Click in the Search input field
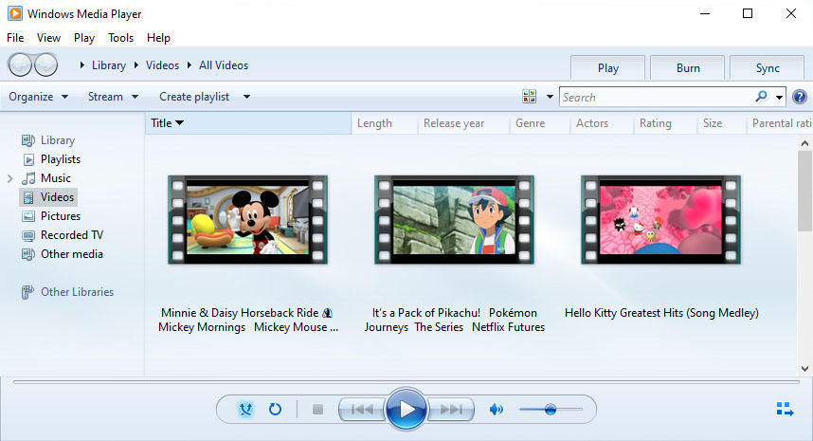Image resolution: width=813 pixels, height=441 pixels. pyautogui.click(x=658, y=97)
